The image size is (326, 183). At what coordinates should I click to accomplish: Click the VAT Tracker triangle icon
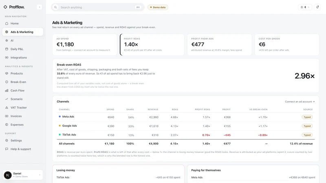pyautogui.click(x=7, y=107)
